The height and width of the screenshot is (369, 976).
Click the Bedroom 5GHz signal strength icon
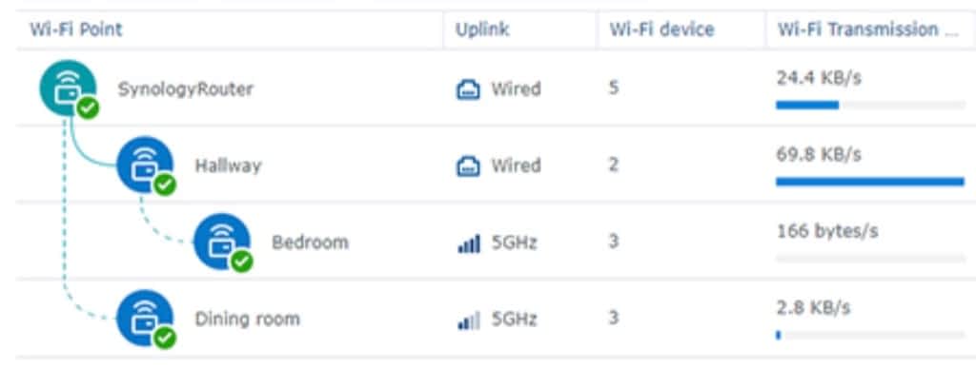coord(469,243)
